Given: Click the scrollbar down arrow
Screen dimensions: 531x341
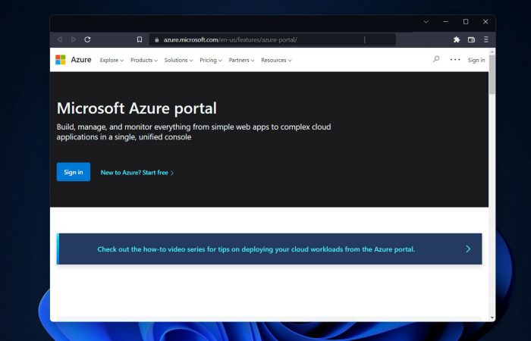Looking at the screenshot, I should pos(492,318).
